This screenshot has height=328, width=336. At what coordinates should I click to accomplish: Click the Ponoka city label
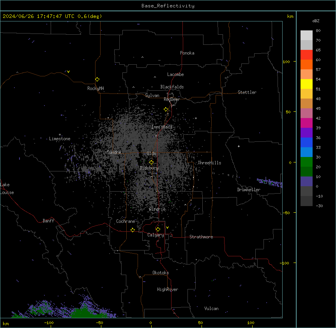click(x=187, y=53)
